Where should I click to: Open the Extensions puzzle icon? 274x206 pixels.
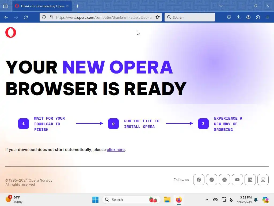(x=258, y=17)
